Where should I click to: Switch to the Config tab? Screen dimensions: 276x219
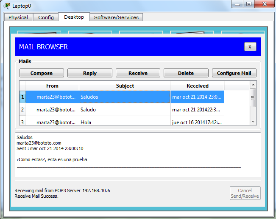(x=46, y=17)
